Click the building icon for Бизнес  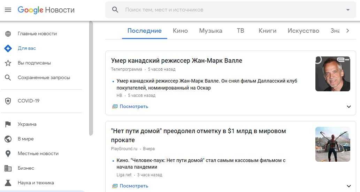pyautogui.click(x=8, y=168)
